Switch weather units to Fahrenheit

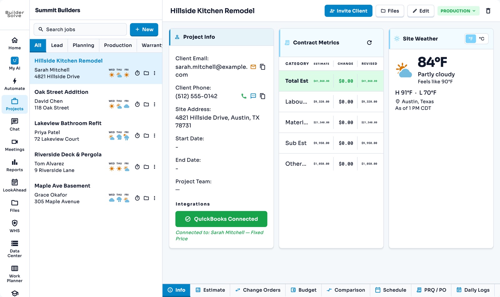(x=471, y=39)
